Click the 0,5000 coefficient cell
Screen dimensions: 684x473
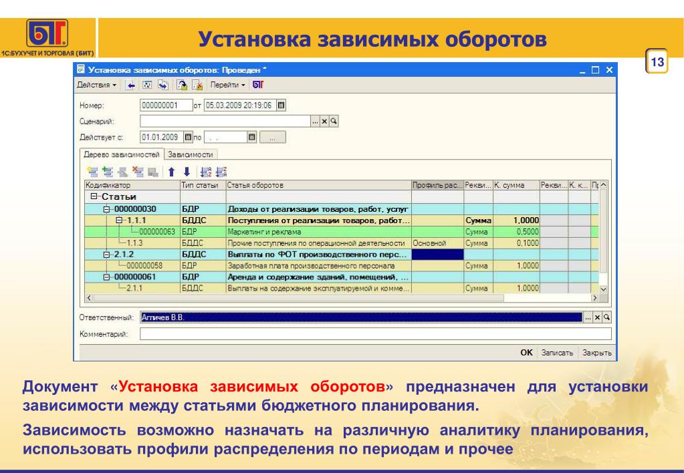click(516, 232)
